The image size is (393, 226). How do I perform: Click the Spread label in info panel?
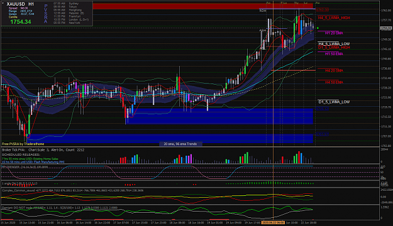point(13,8)
